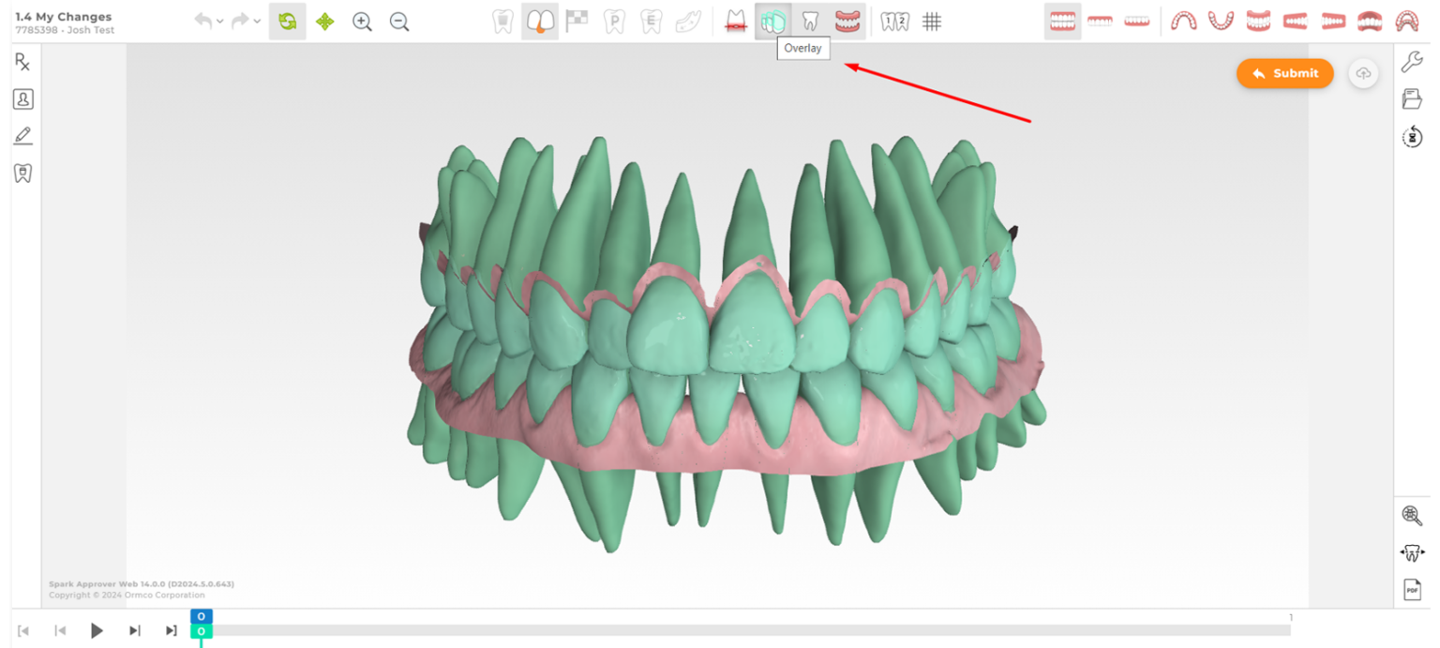Click the magnifier measure icon at right
The height and width of the screenshot is (648, 1440).
click(1412, 515)
